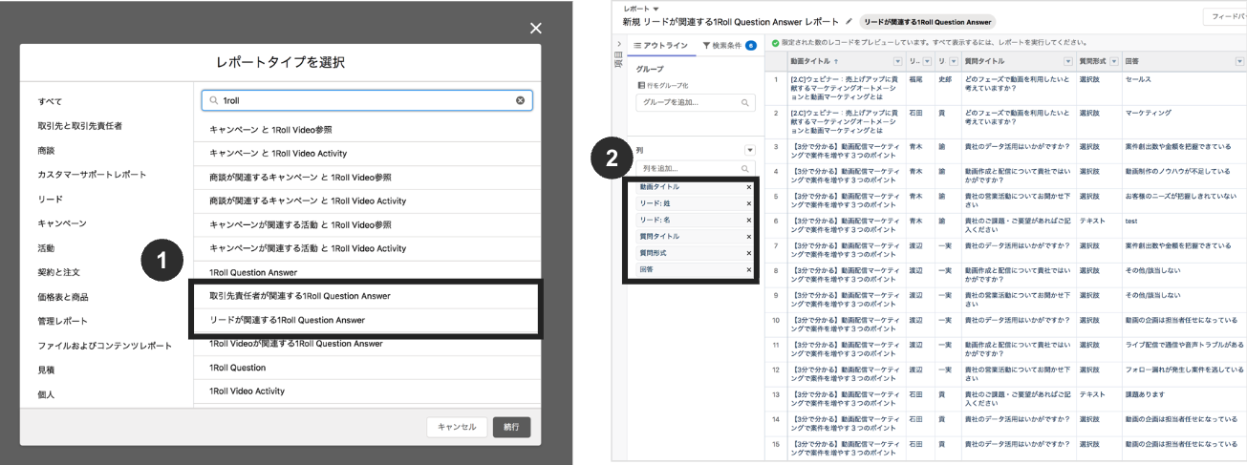
Task: Click the 列を追加 search field
Action: (696, 168)
